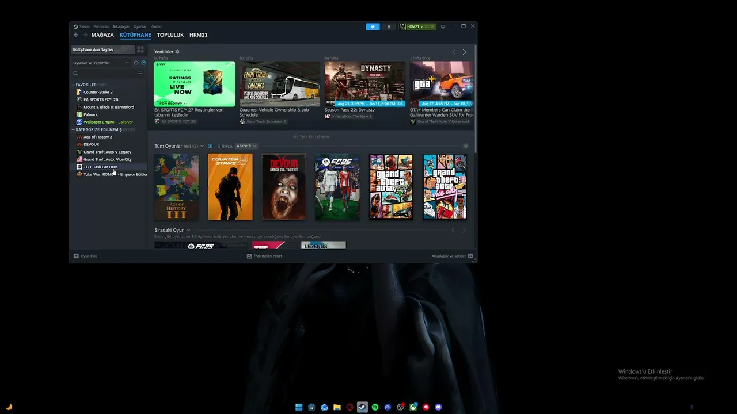The height and width of the screenshot is (414, 737).
Task: Click the Kütüphane Ana Sayfası button
Action: pyautogui.click(x=103, y=49)
